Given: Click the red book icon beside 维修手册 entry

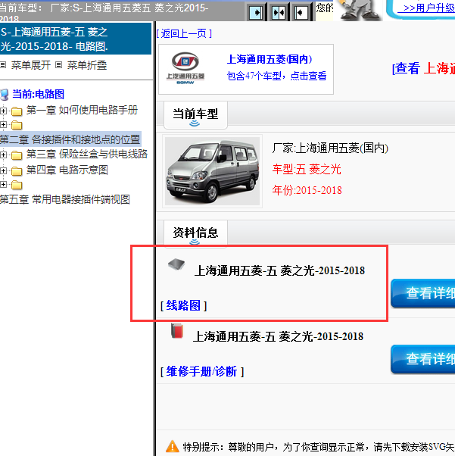Looking at the screenshot, I should [x=177, y=331].
